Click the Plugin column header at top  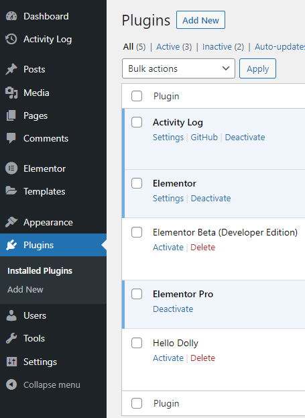point(166,96)
